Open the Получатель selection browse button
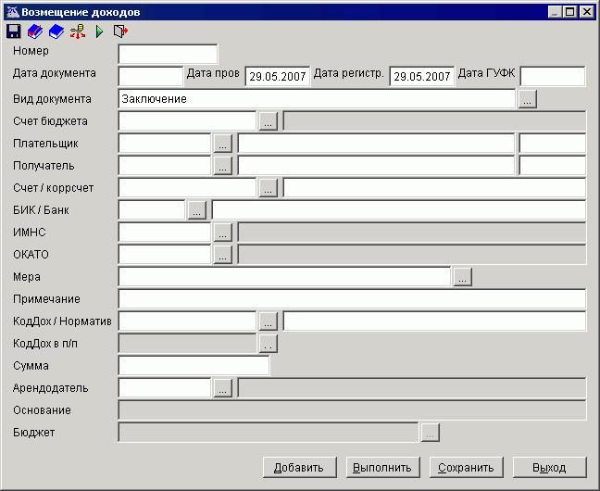This screenshot has width=600, height=491. pyautogui.click(x=222, y=166)
